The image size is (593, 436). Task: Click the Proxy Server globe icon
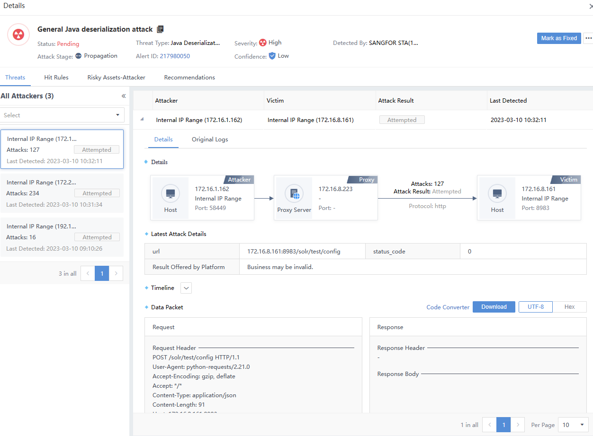coord(294,193)
